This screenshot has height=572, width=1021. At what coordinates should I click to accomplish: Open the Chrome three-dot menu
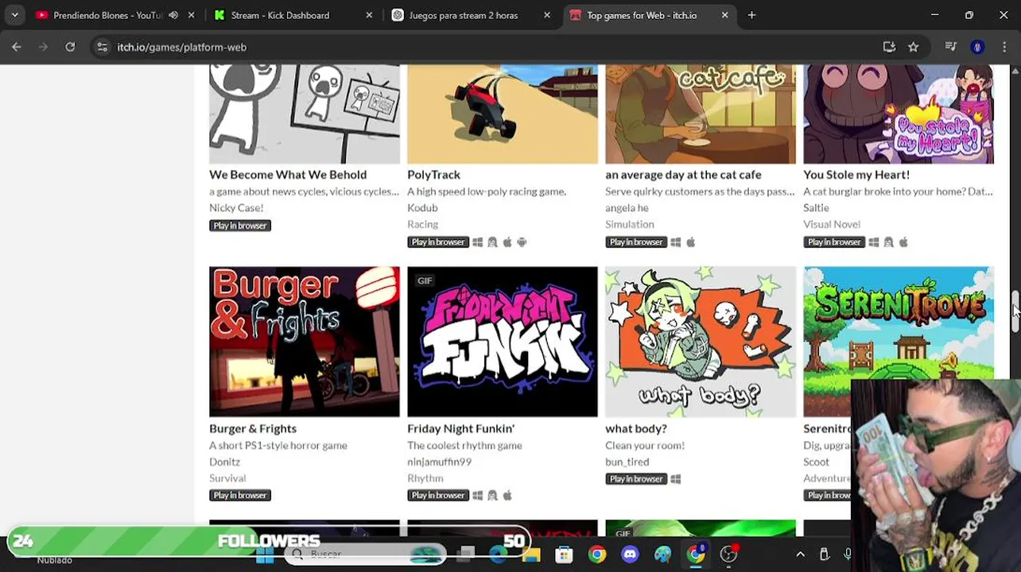1005,47
